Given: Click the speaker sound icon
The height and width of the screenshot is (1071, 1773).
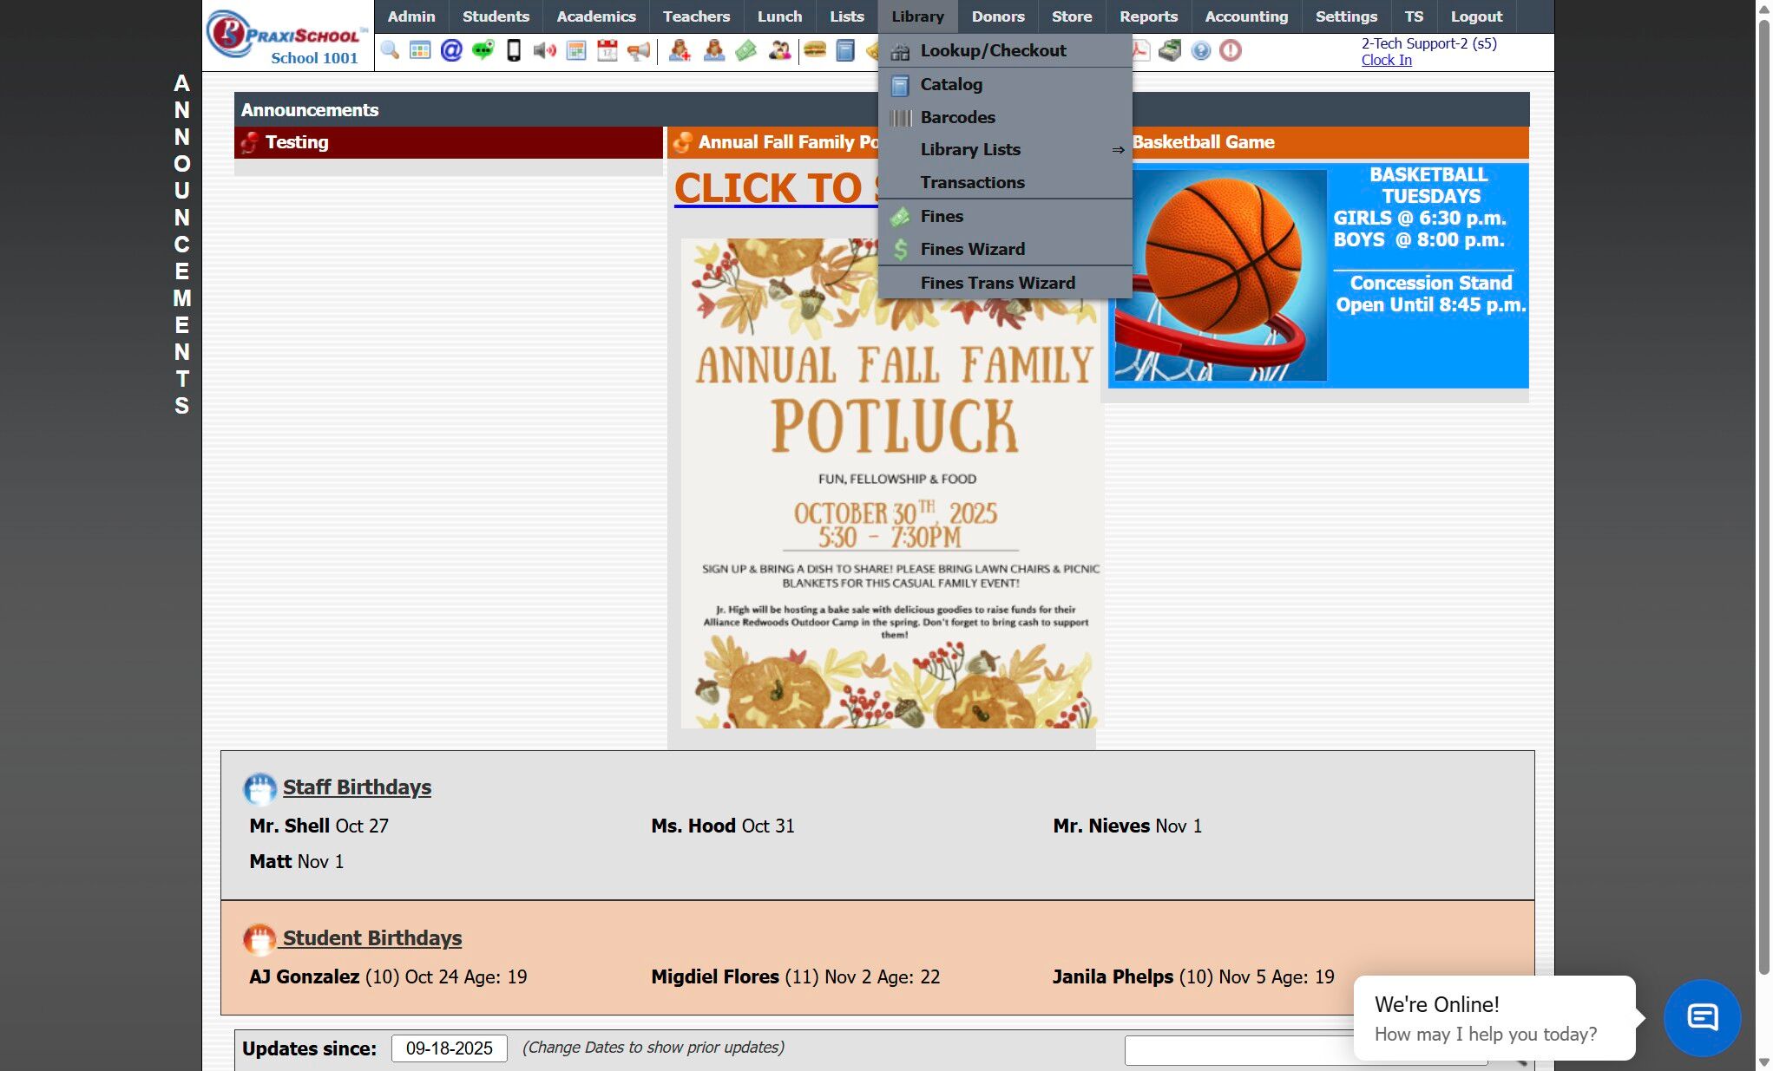Looking at the screenshot, I should 544,50.
